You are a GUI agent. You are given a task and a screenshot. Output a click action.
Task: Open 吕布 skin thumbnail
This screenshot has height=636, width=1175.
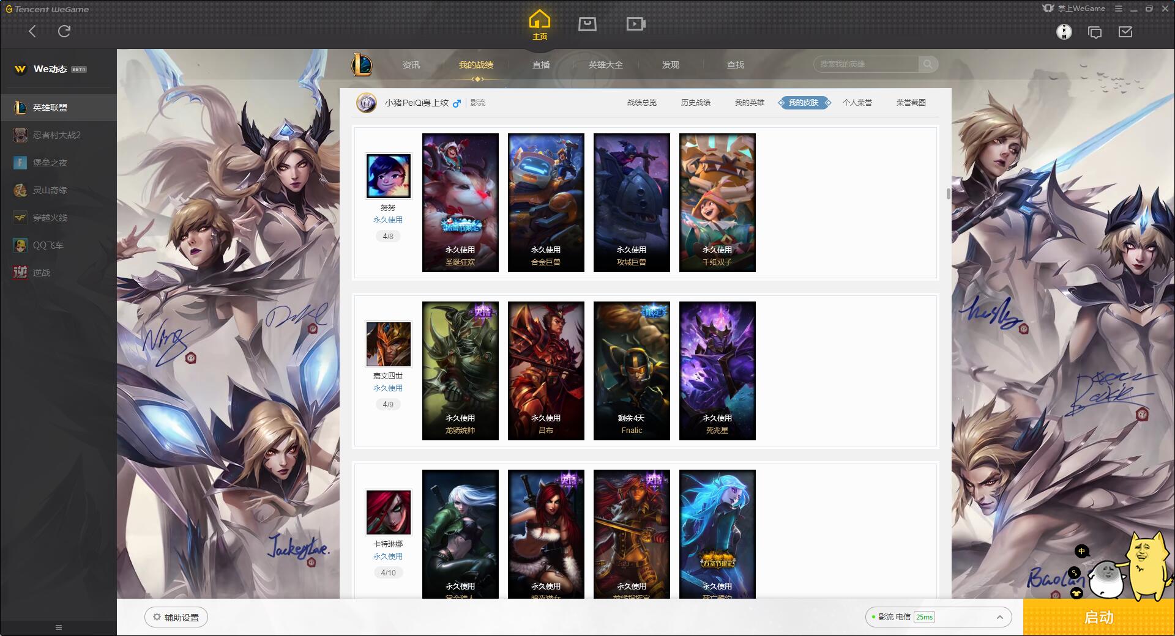click(x=546, y=371)
